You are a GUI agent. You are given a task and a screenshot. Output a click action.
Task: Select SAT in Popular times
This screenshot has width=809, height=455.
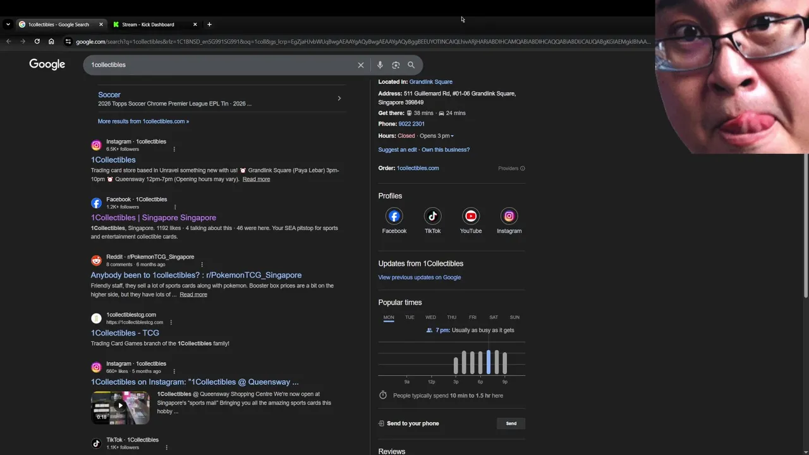(494, 317)
